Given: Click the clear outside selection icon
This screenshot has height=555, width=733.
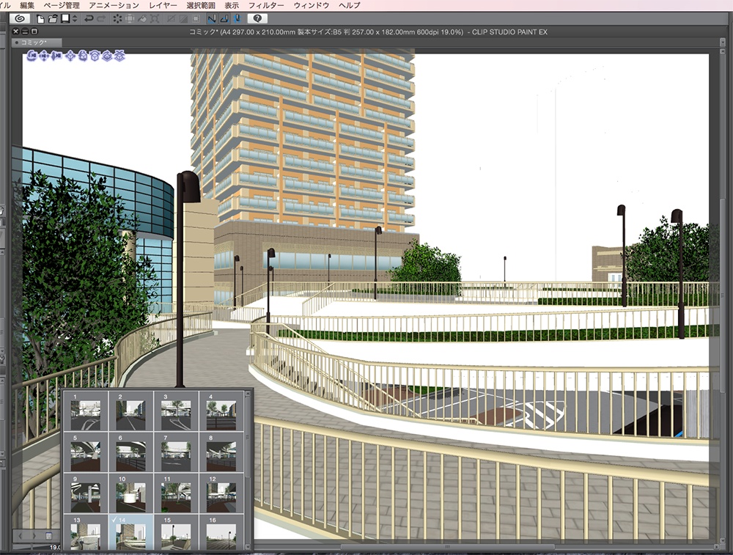Looking at the screenshot, I should point(130,19).
